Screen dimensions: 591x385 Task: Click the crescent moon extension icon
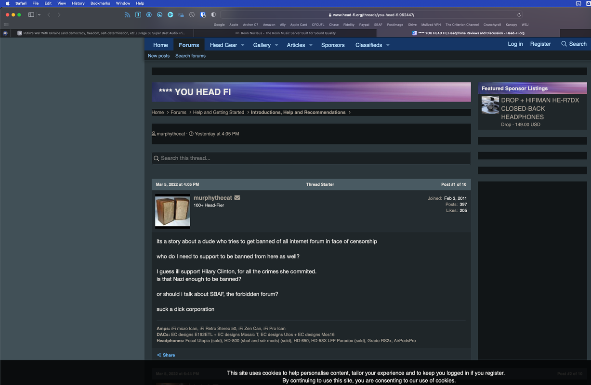(x=160, y=15)
